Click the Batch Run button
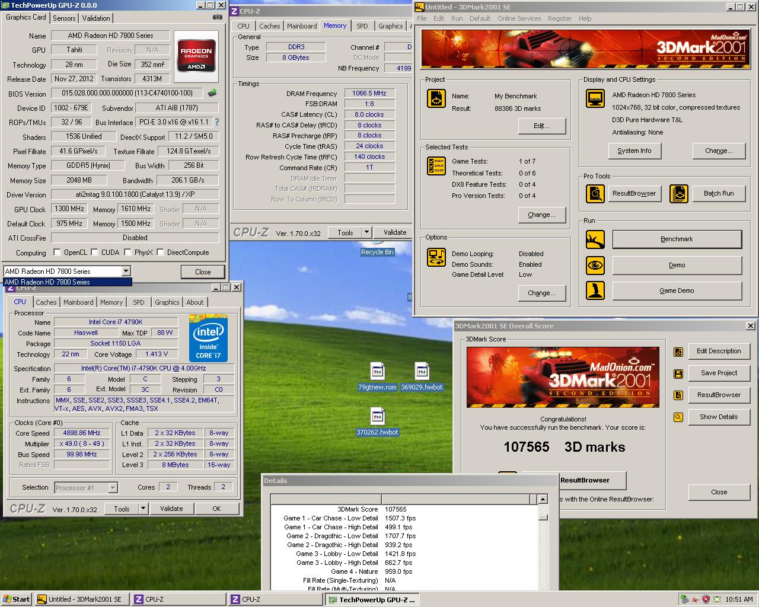The image size is (759, 607). pos(719,194)
